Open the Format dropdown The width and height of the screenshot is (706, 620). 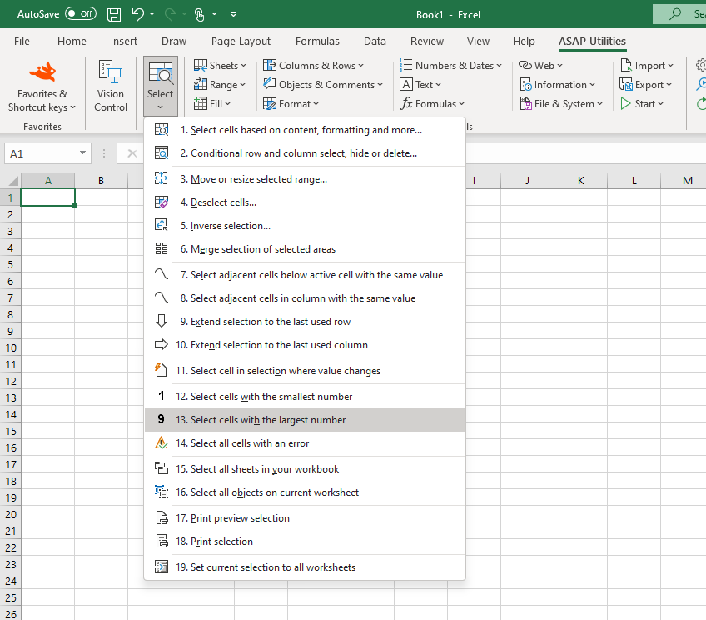(x=291, y=104)
